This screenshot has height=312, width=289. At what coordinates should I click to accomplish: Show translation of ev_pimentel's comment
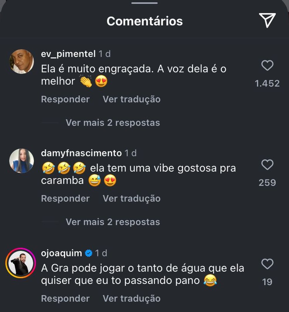pos(132,99)
